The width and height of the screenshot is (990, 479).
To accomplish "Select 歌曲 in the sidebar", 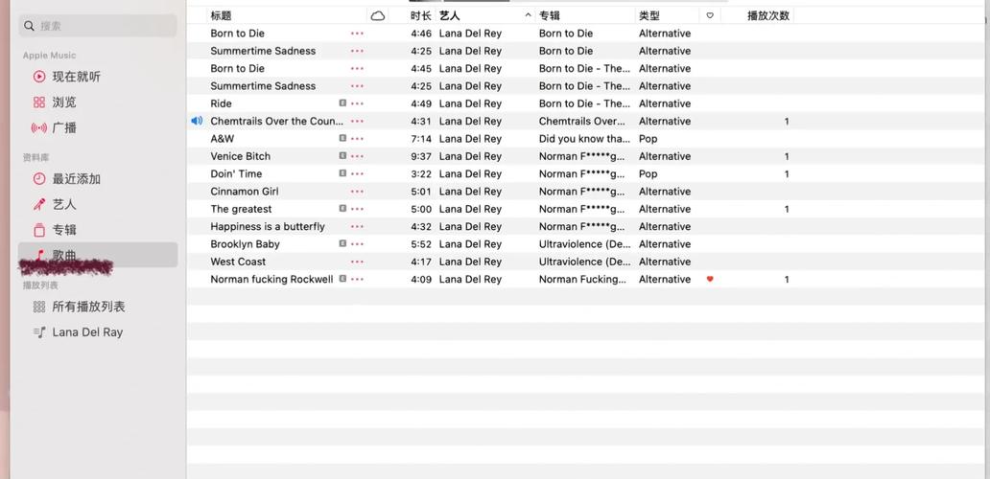I will pyautogui.click(x=98, y=255).
